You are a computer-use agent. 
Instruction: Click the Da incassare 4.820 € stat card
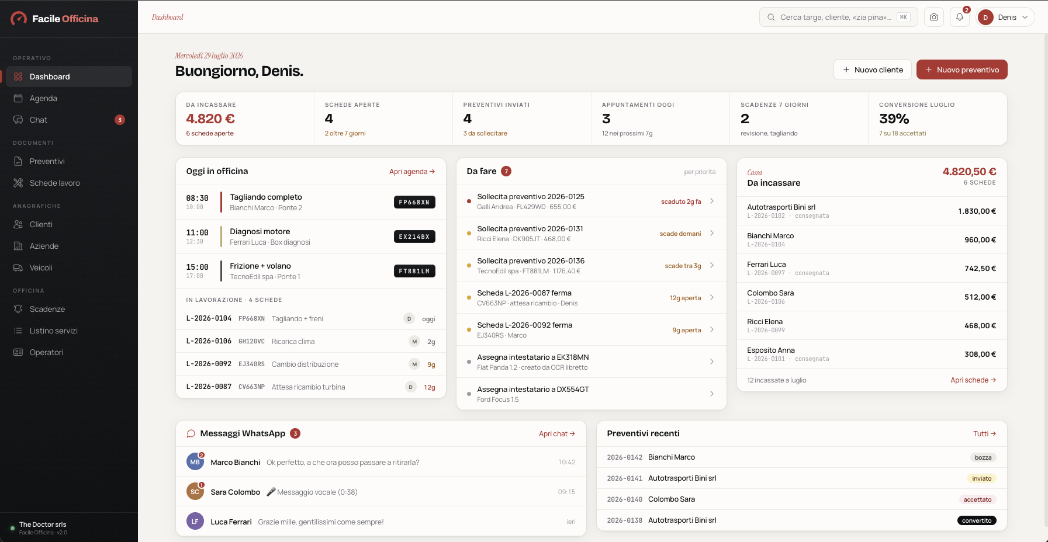click(x=245, y=119)
